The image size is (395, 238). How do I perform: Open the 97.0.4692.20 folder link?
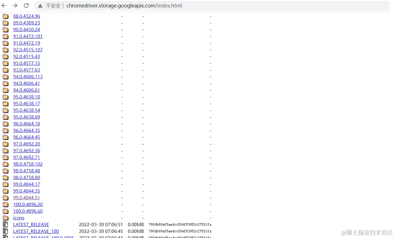(27, 144)
